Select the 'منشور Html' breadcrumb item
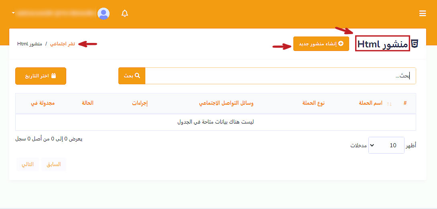437x209 pixels. pyautogui.click(x=29, y=44)
